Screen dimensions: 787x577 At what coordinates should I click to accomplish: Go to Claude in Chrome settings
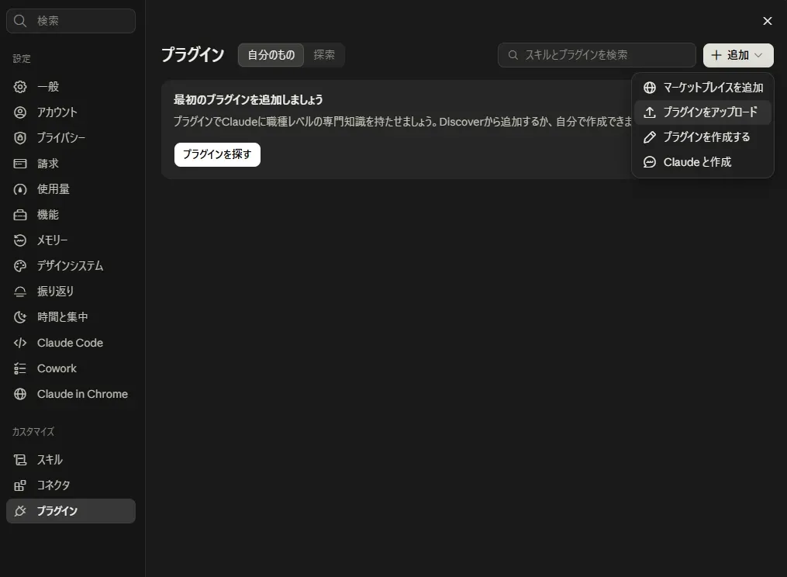[x=71, y=394]
